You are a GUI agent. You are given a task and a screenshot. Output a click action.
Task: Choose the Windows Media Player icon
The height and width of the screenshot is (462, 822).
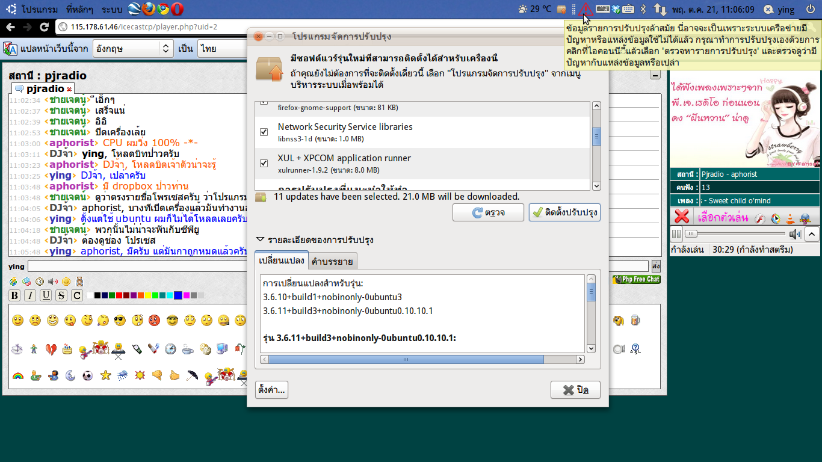tap(775, 219)
